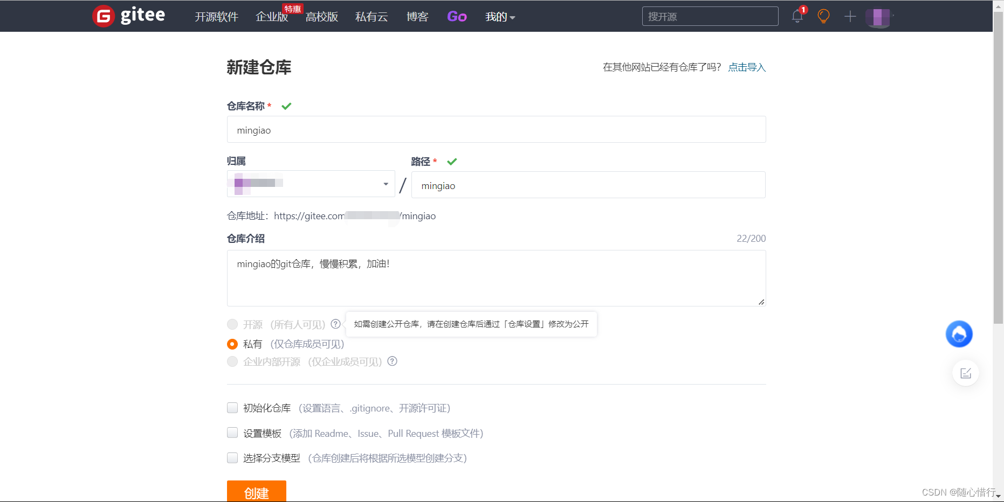Click the 22/200 character counter
1004x502 pixels.
pyautogui.click(x=751, y=239)
